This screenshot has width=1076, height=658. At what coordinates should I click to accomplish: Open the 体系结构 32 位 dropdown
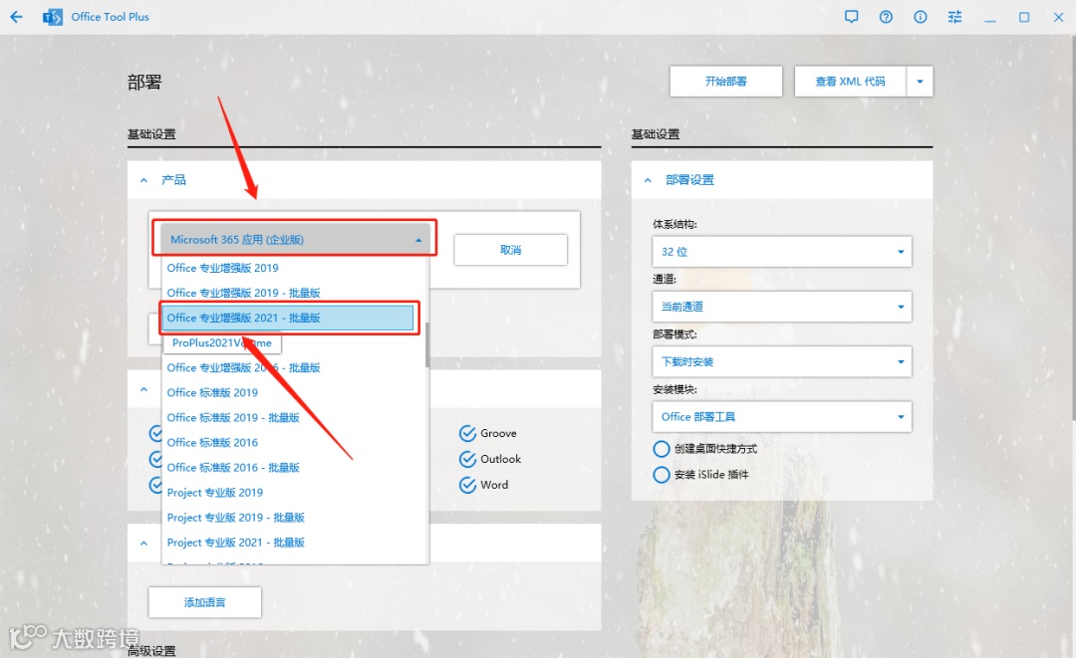click(782, 252)
